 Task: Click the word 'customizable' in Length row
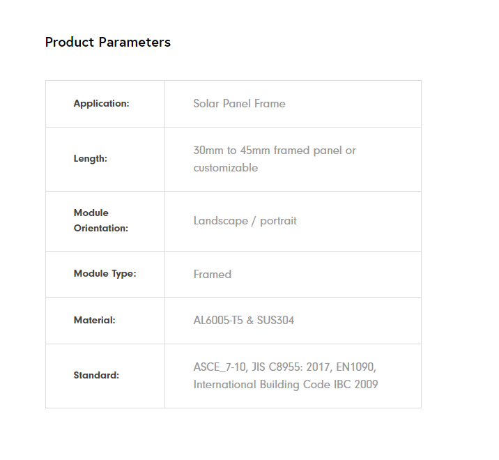225,168
